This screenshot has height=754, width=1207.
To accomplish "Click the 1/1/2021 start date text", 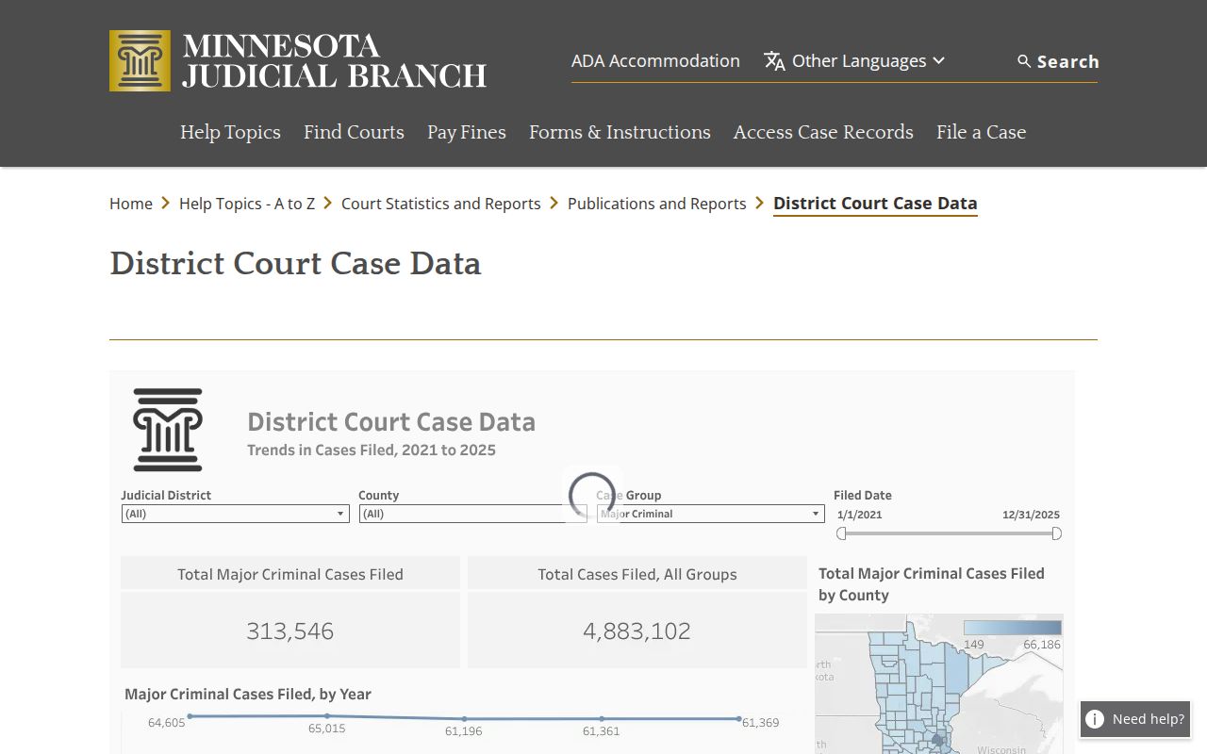I will pos(860,515).
